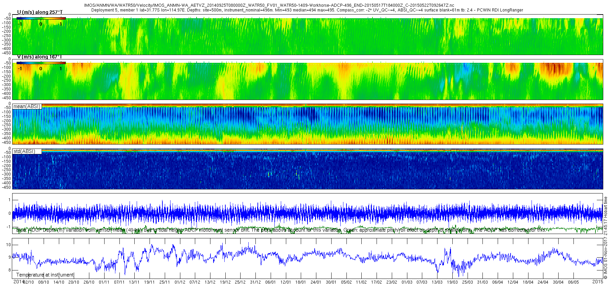This screenshot has width=609, height=287.
Task: Click the '23/02' date tick label
Action: coord(392,282)
